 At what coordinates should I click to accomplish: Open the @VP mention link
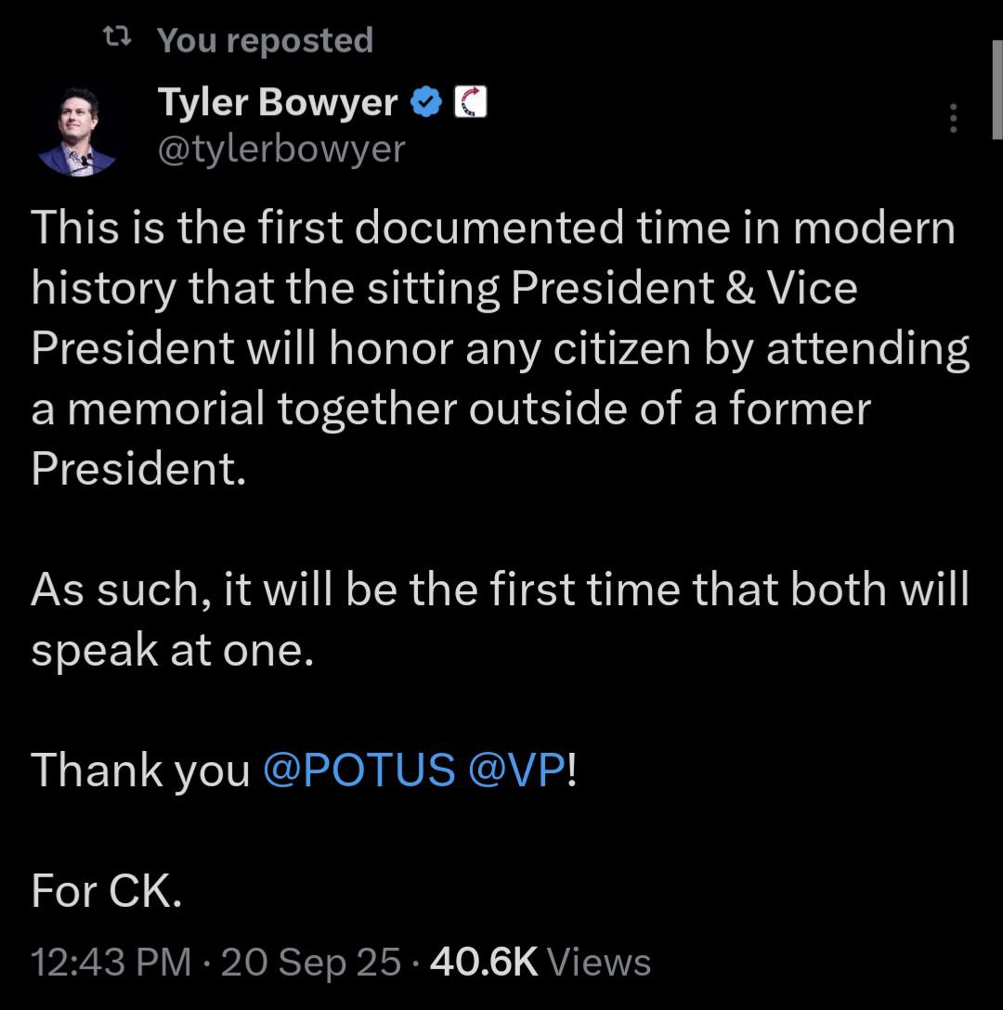516,770
